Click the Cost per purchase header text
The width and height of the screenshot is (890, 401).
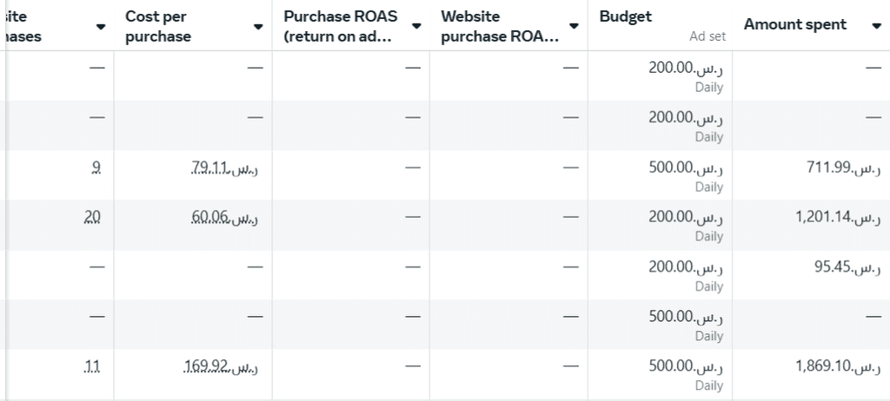coord(157,27)
